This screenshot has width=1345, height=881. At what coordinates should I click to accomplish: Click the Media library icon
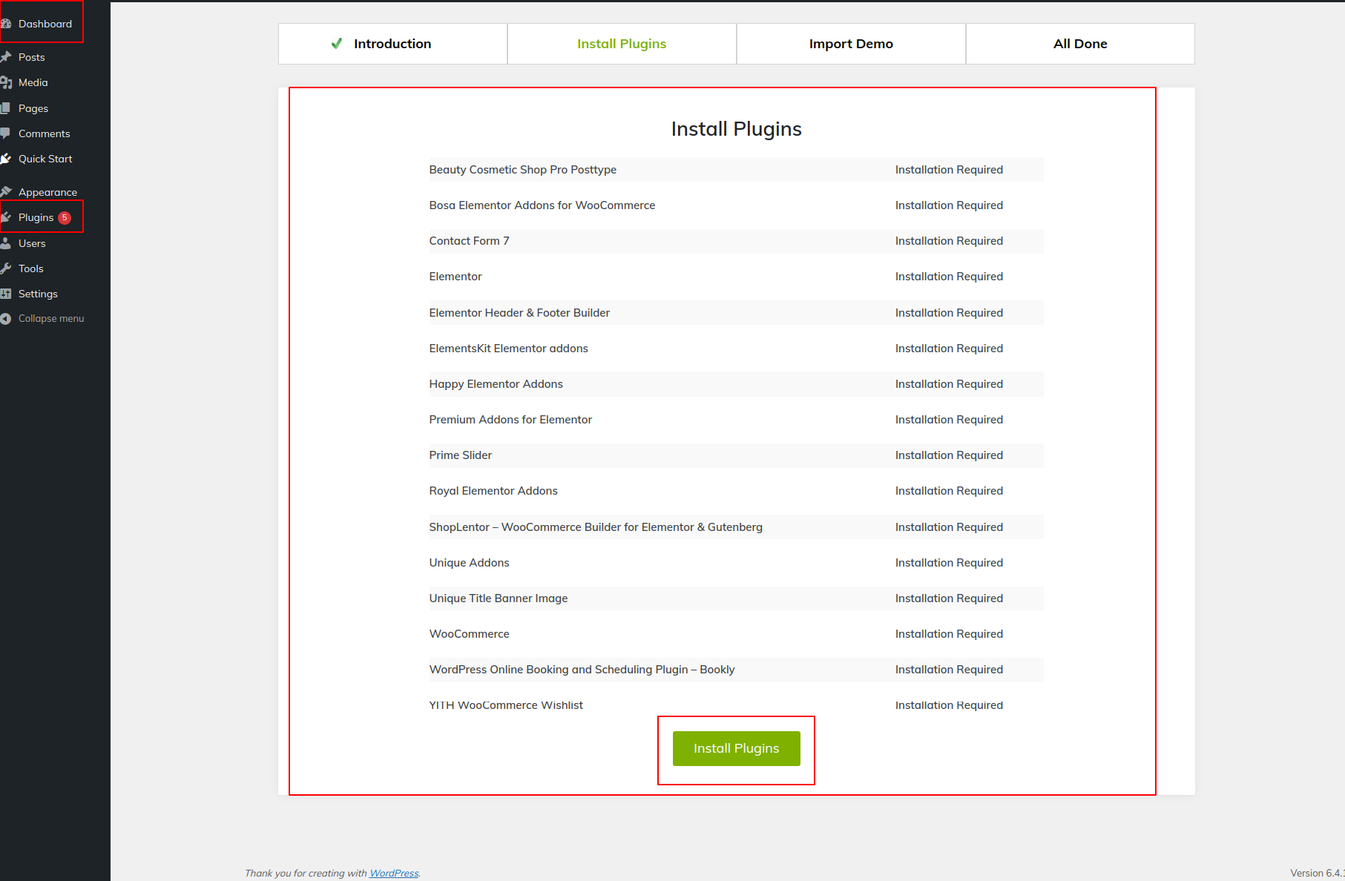pyautogui.click(x=6, y=82)
